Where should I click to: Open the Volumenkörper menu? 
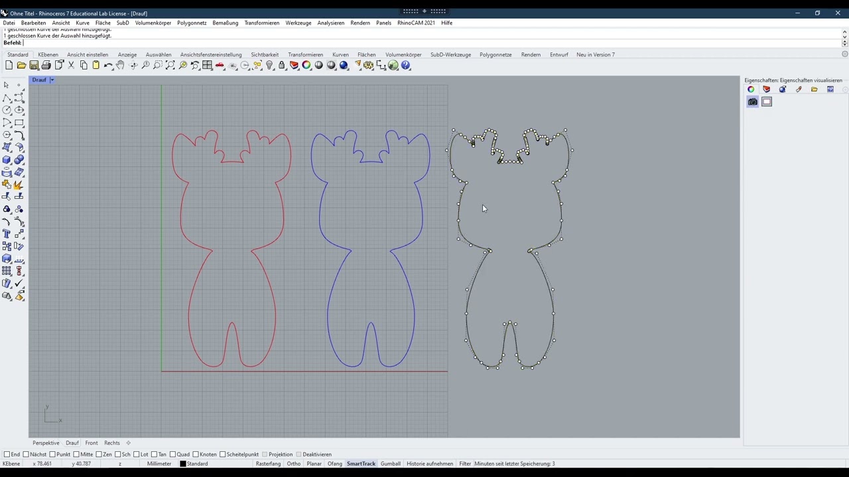pos(153,23)
